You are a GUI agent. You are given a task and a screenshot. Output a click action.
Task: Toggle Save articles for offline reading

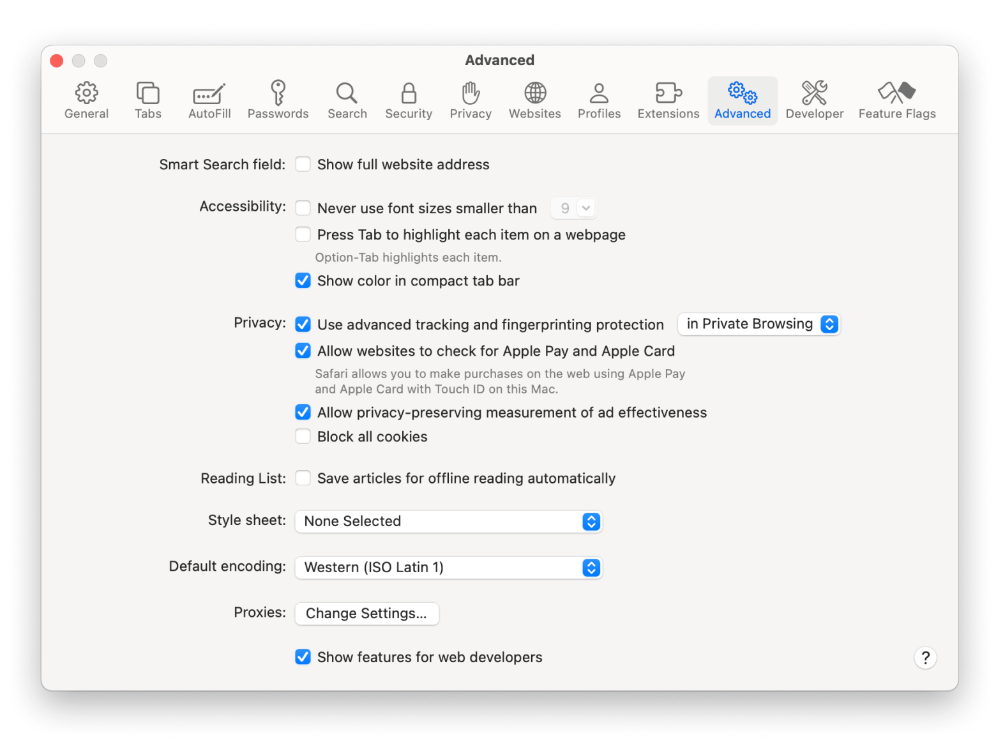coord(303,478)
